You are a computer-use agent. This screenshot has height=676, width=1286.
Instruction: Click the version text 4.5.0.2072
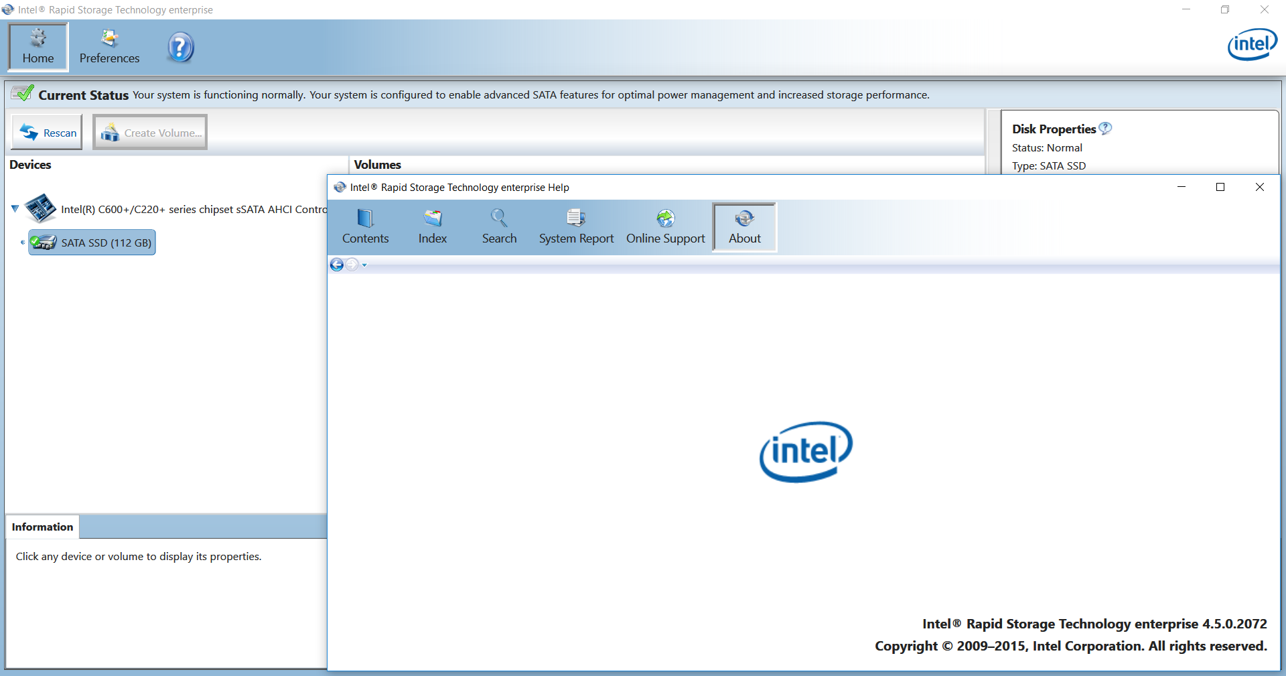point(1234,624)
